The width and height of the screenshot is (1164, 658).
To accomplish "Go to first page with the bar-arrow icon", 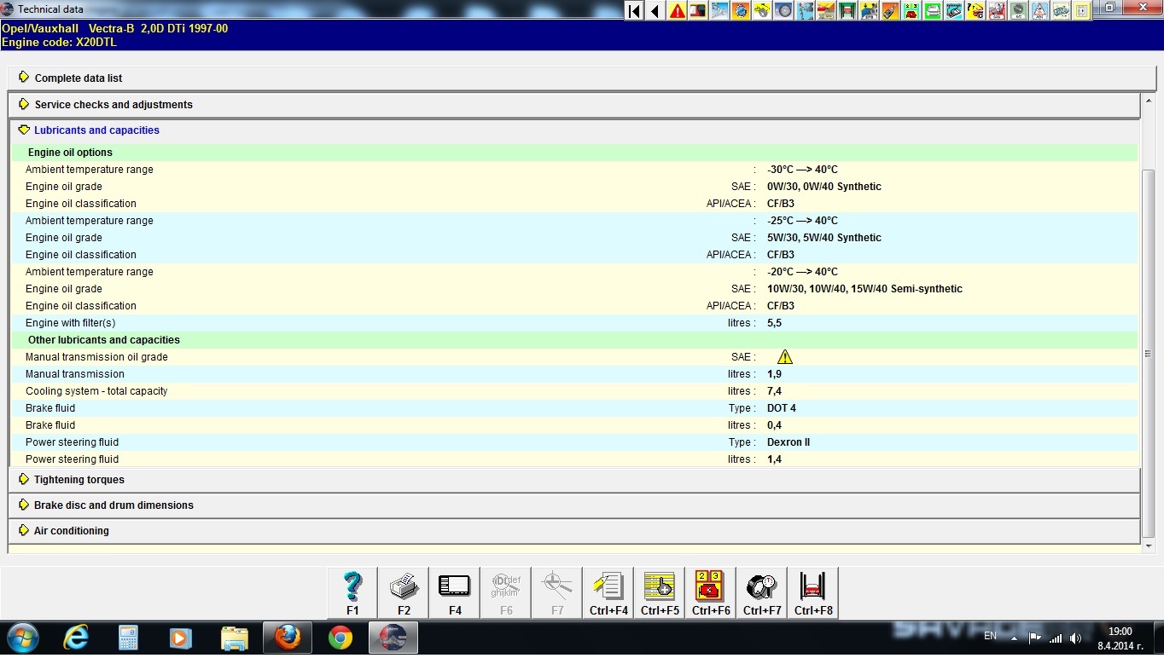I will pyautogui.click(x=634, y=10).
